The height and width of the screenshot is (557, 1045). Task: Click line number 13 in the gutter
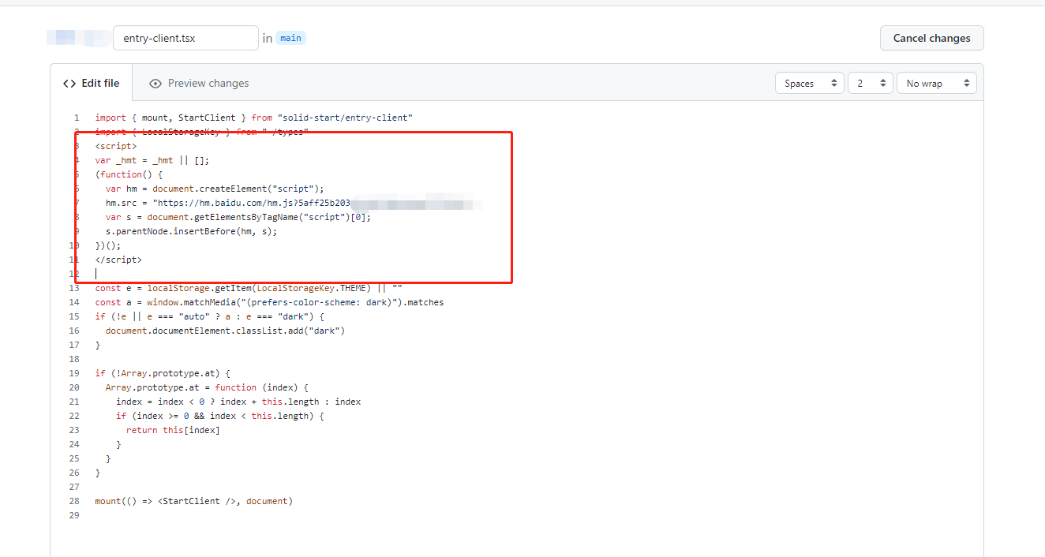pos(74,288)
